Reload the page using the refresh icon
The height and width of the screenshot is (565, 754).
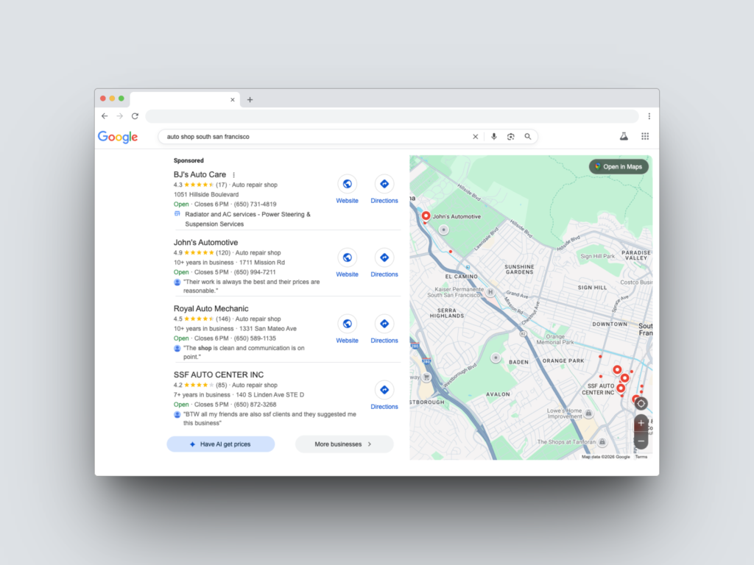click(135, 116)
